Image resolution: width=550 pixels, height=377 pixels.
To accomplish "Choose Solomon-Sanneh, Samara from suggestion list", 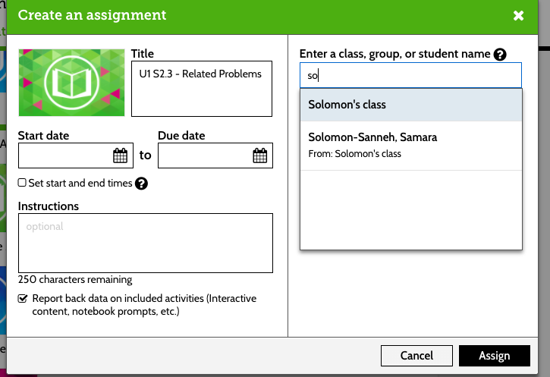I will point(410,146).
